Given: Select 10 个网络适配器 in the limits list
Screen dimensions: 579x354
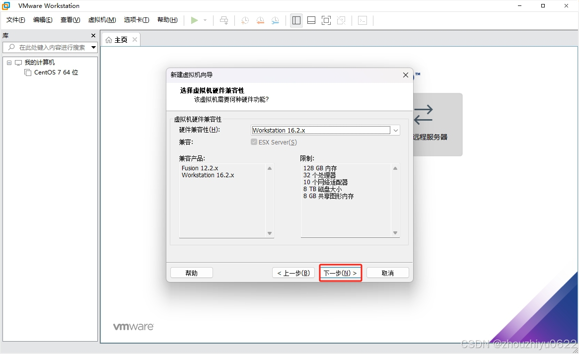Looking at the screenshot, I should point(325,182).
